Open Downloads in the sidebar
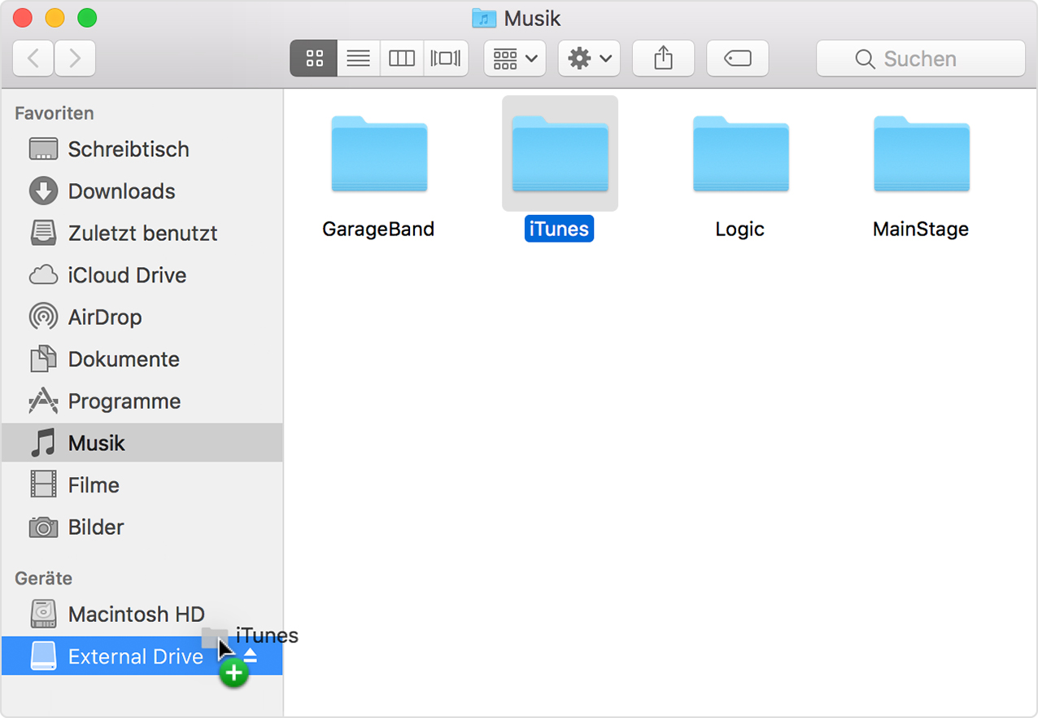Screen dimensions: 1038x718 142,191
